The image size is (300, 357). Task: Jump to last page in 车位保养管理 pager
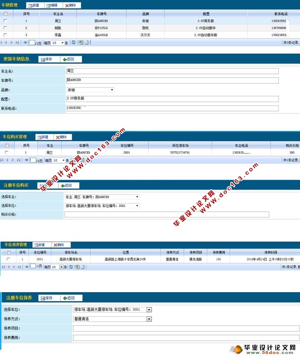point(19,267)
